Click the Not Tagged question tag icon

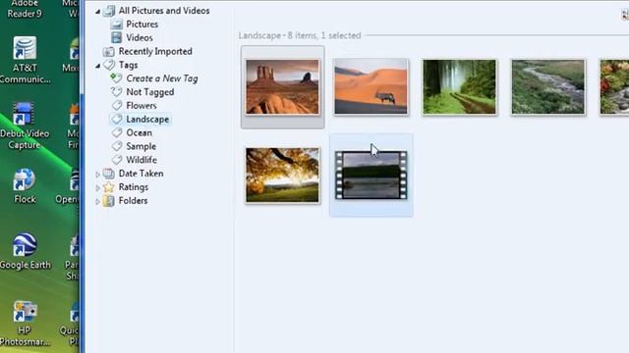coord(116,92)
